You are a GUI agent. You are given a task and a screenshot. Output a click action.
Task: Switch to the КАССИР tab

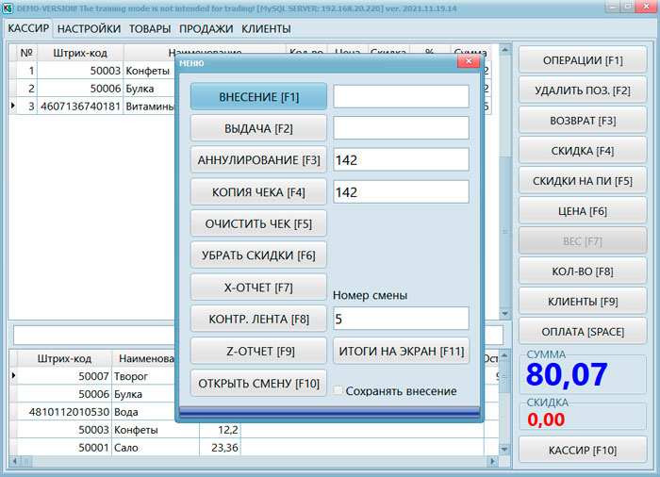click(28, 28)
